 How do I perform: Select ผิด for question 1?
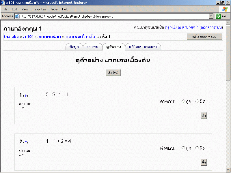coord(197,101)
